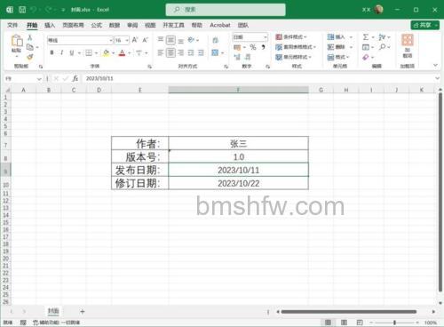The image size is (444, 327).
Task: Click the Save icon in title bar
Action: click(22, 10)
